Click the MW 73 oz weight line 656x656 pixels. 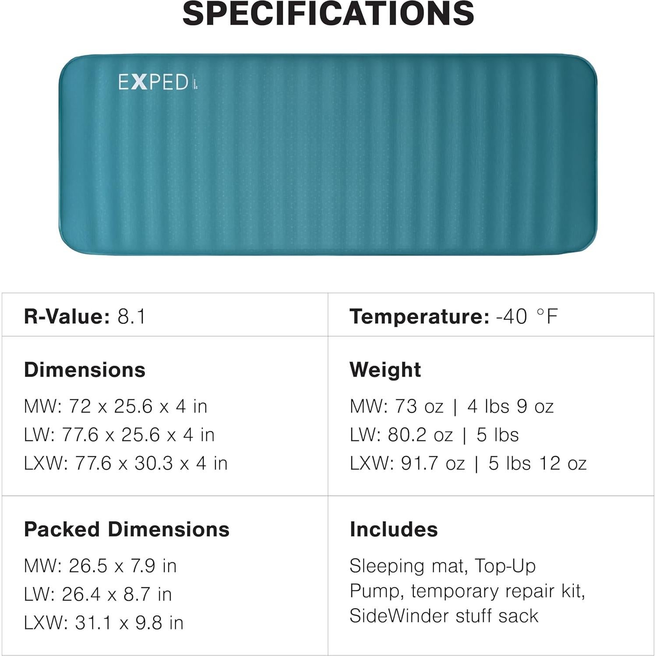click(x=451, y=406)
